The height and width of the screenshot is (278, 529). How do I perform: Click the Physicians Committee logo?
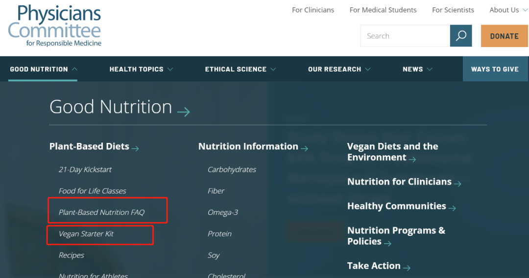point(55,26)
